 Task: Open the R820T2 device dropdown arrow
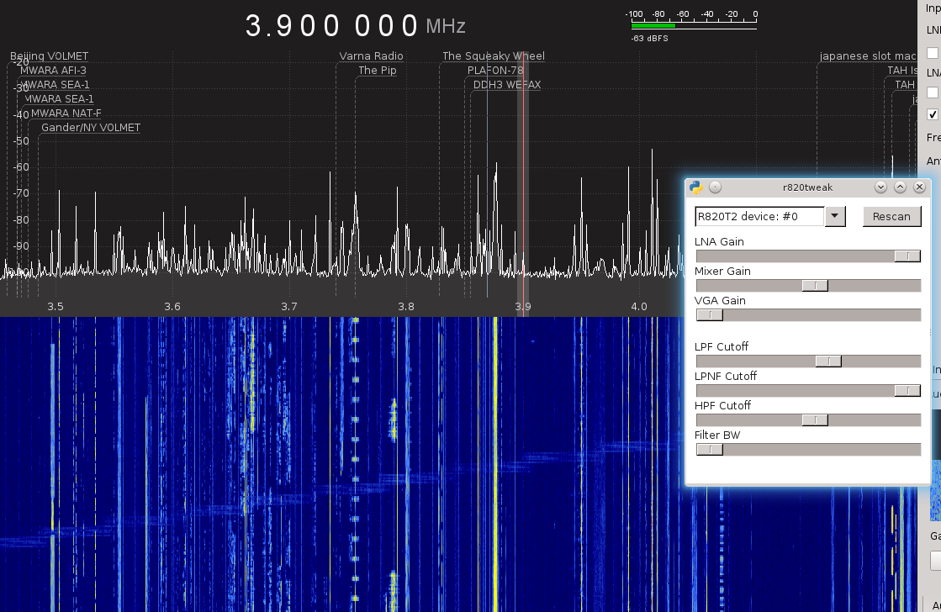click(x=834, y=216)
